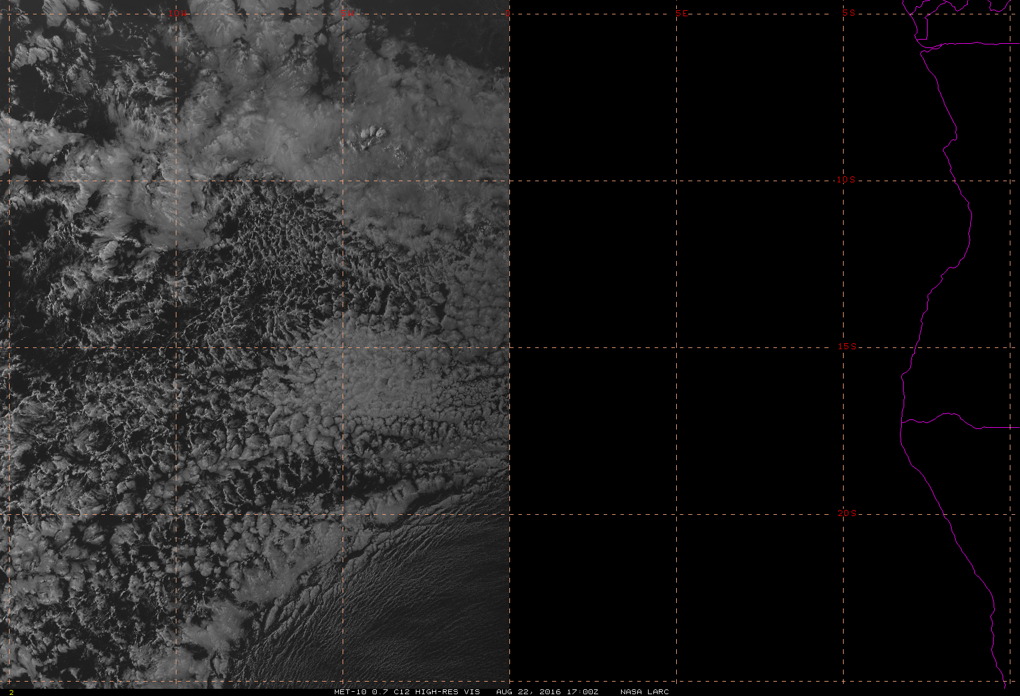1020x696 pixels.
Task: Click the 5W longitude label
Action: click(346, 14)
